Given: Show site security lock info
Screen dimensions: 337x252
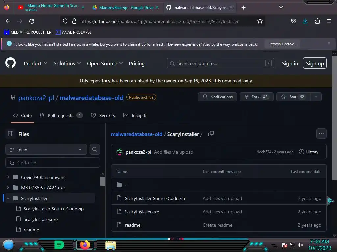Looking at the screenshot, I should pyautogui.click(x=74, y=21).
